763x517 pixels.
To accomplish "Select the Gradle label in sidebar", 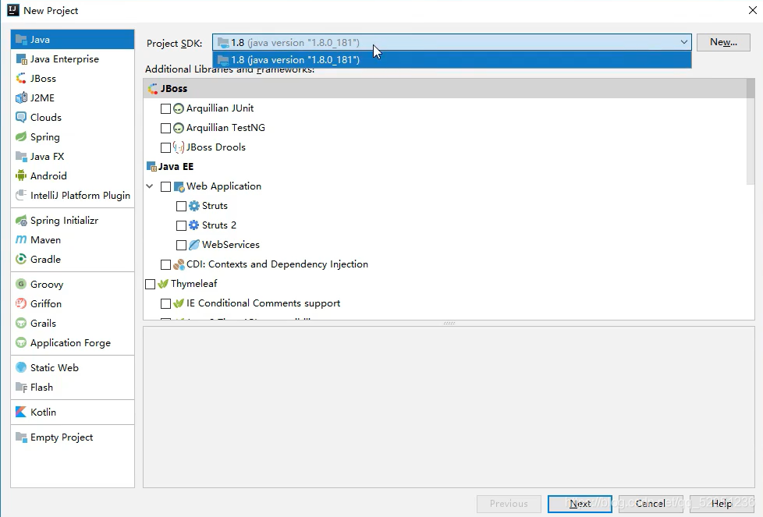I will point(46,259).
